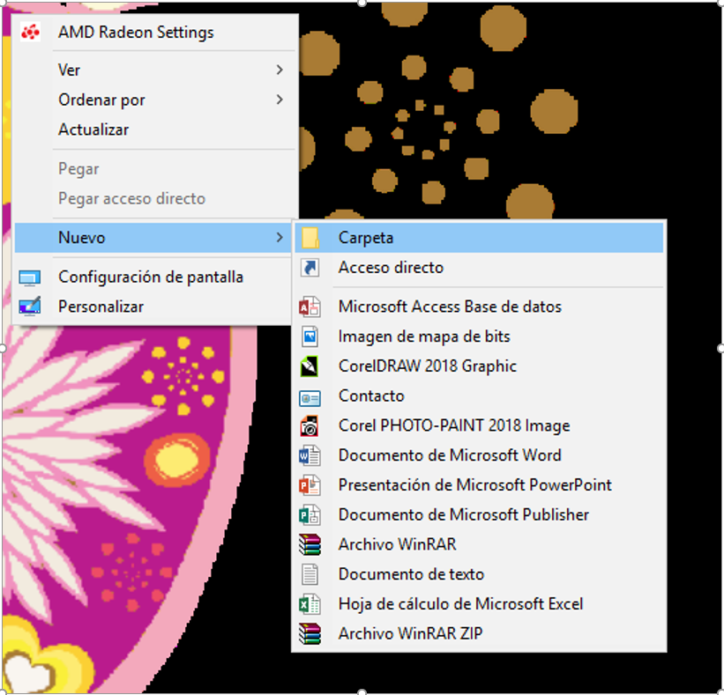Viewport: 724px width, 695px height.
Task: Click the Documento de texto page icon
Action: coord(310,574)
